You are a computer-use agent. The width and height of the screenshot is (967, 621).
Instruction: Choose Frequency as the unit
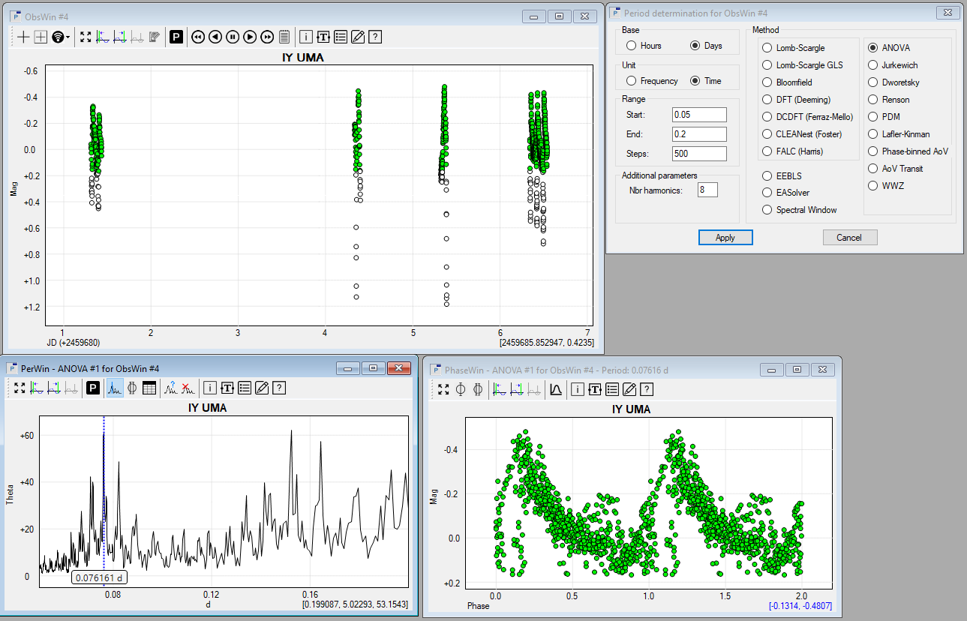pos(632,81)
